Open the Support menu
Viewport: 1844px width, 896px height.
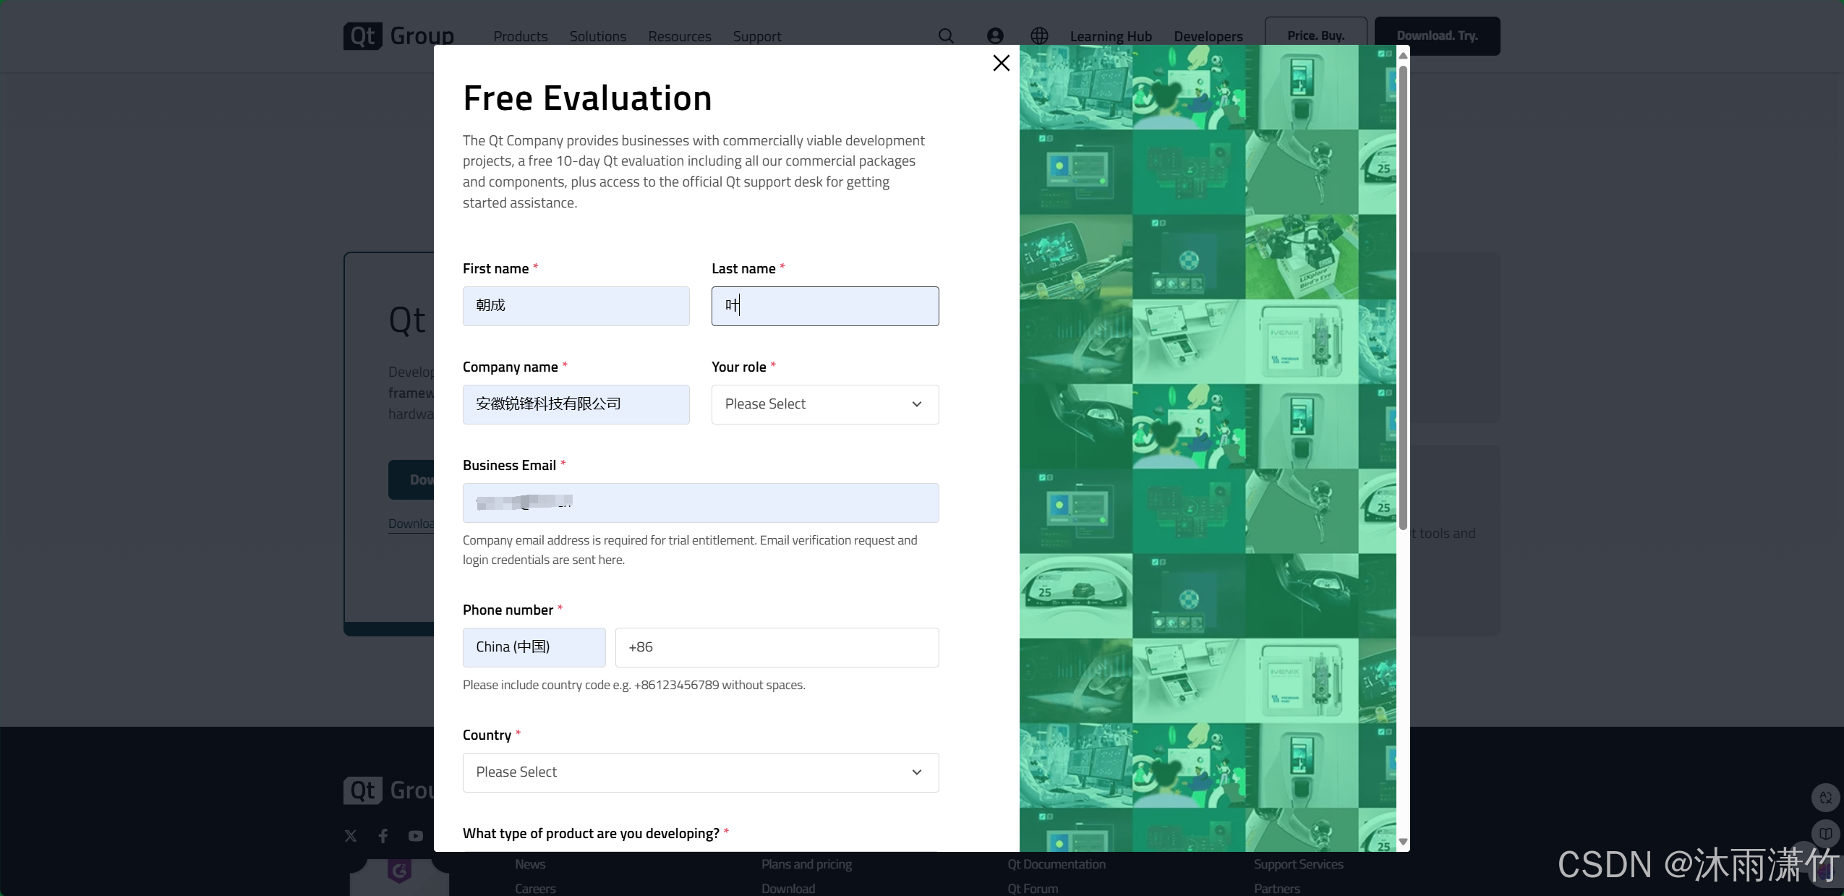pos(757,36)
